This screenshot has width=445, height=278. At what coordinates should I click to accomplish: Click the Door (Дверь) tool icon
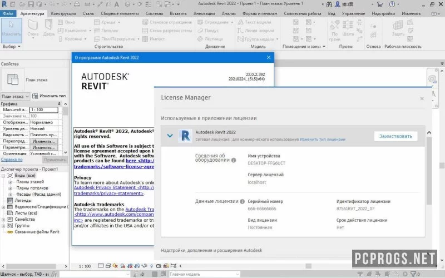coord(49,25)
